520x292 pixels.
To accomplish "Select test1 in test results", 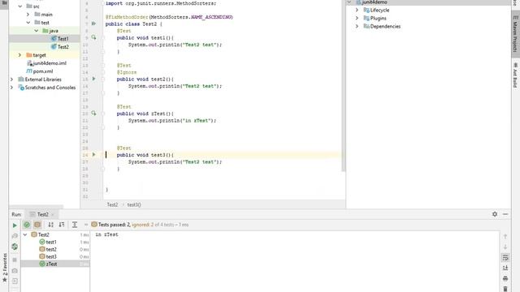I will 51,242.
